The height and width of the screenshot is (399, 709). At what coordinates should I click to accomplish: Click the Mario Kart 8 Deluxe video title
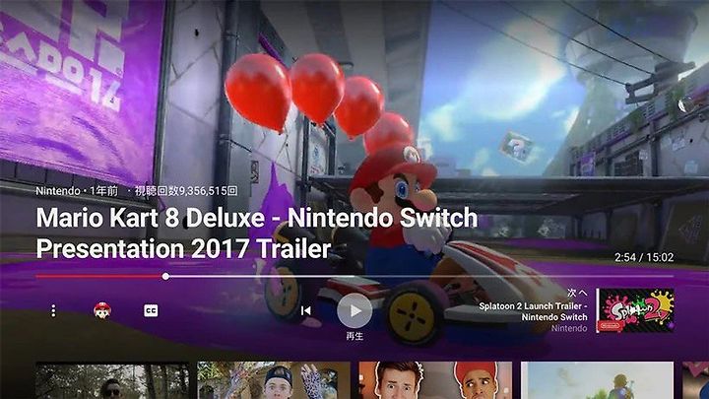click(x=257, y=233)
